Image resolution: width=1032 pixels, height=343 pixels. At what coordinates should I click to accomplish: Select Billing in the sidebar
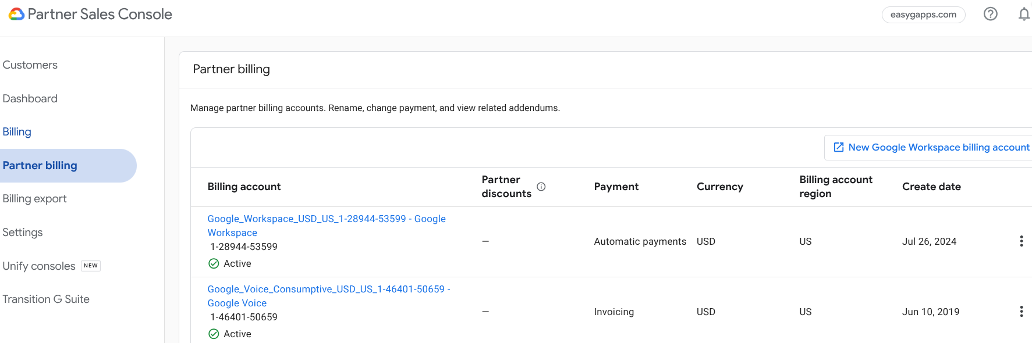coord(17,132)
